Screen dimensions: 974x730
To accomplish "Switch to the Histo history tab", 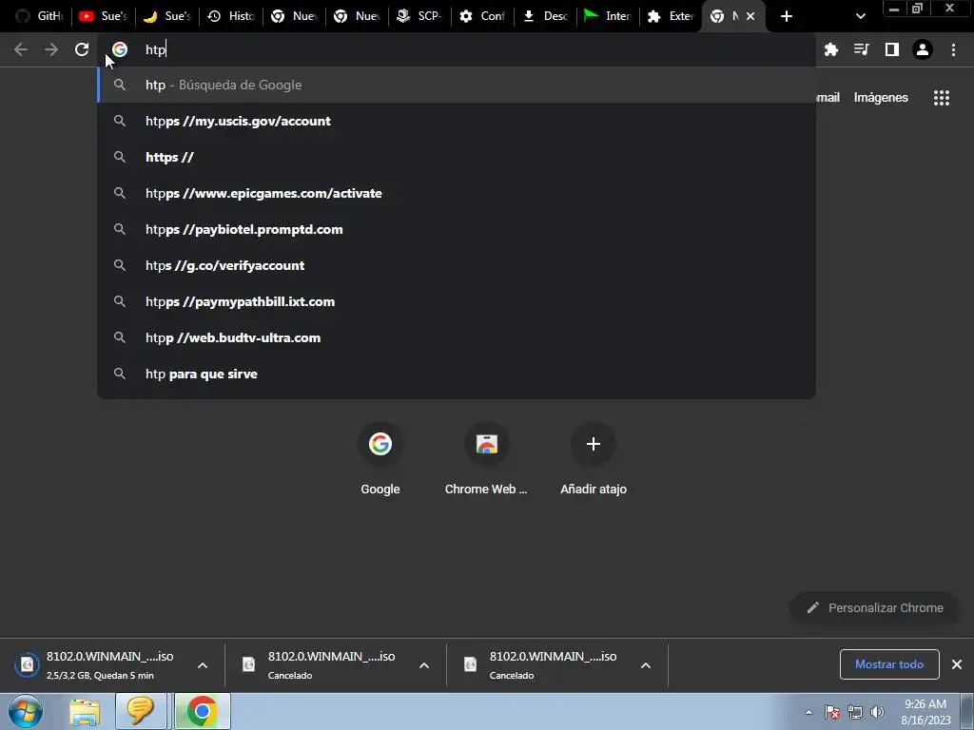I will pos(230,16).
